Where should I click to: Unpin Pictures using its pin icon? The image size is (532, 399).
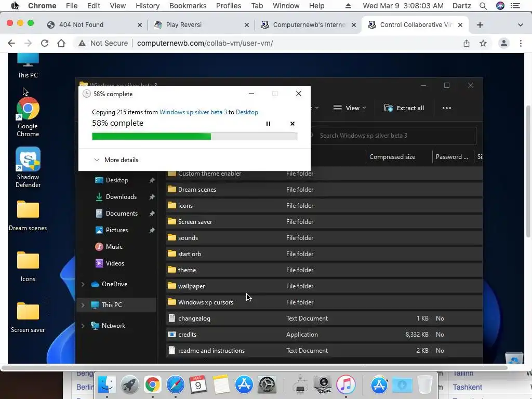click(x=152, y=230)
